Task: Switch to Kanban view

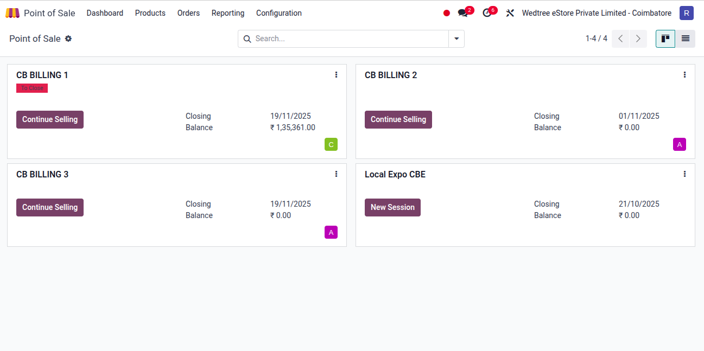Action: point(665,39)
